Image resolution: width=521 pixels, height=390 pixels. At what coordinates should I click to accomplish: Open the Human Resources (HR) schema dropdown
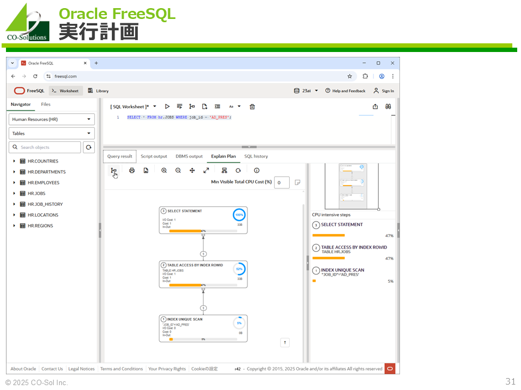tap(52, 119)
